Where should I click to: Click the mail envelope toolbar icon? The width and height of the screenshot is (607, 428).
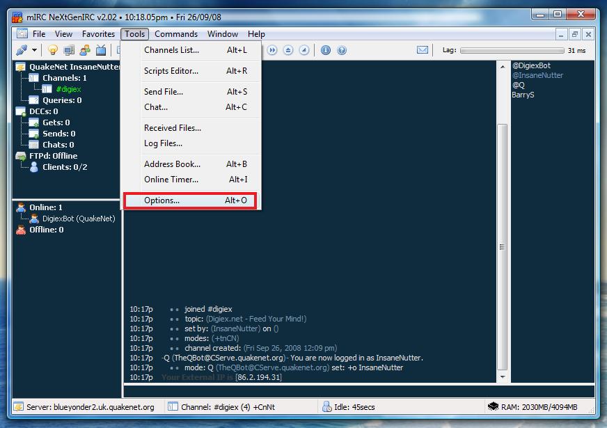pyautogui.click(x=421, y=49)
